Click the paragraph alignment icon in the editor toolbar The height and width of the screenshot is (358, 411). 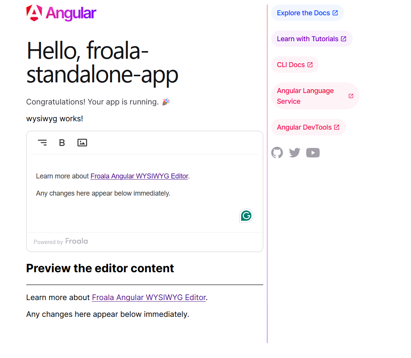pos(42,142)
